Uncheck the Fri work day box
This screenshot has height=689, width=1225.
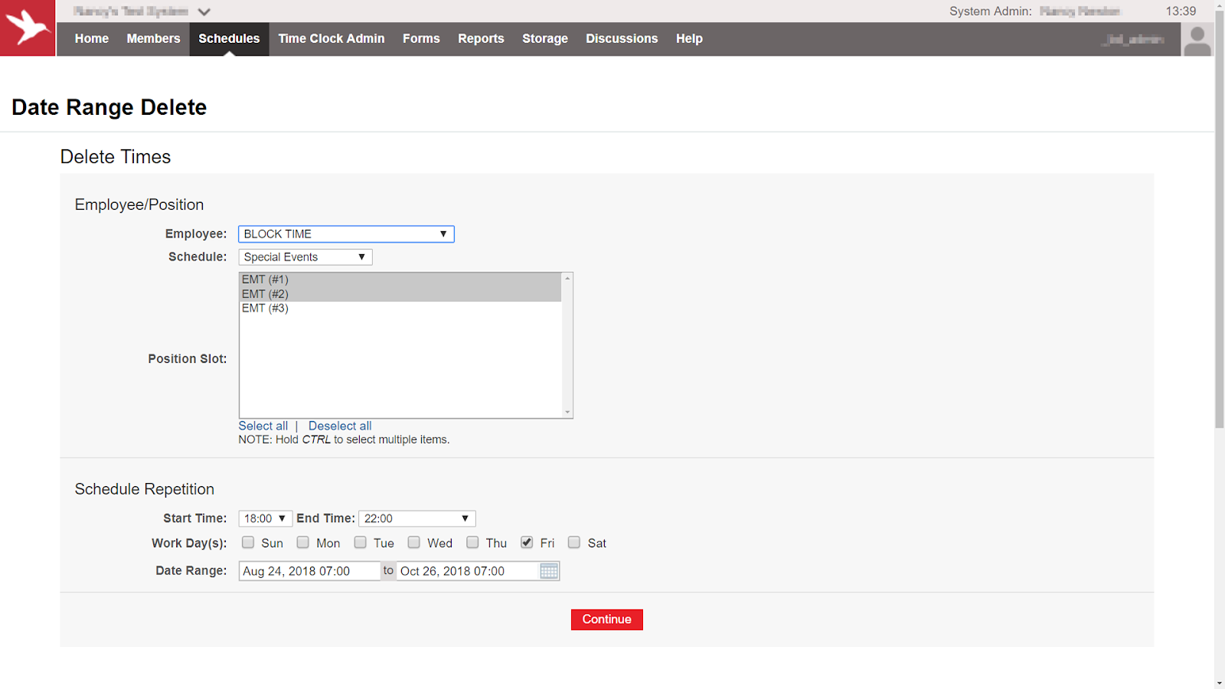point(527,543)
